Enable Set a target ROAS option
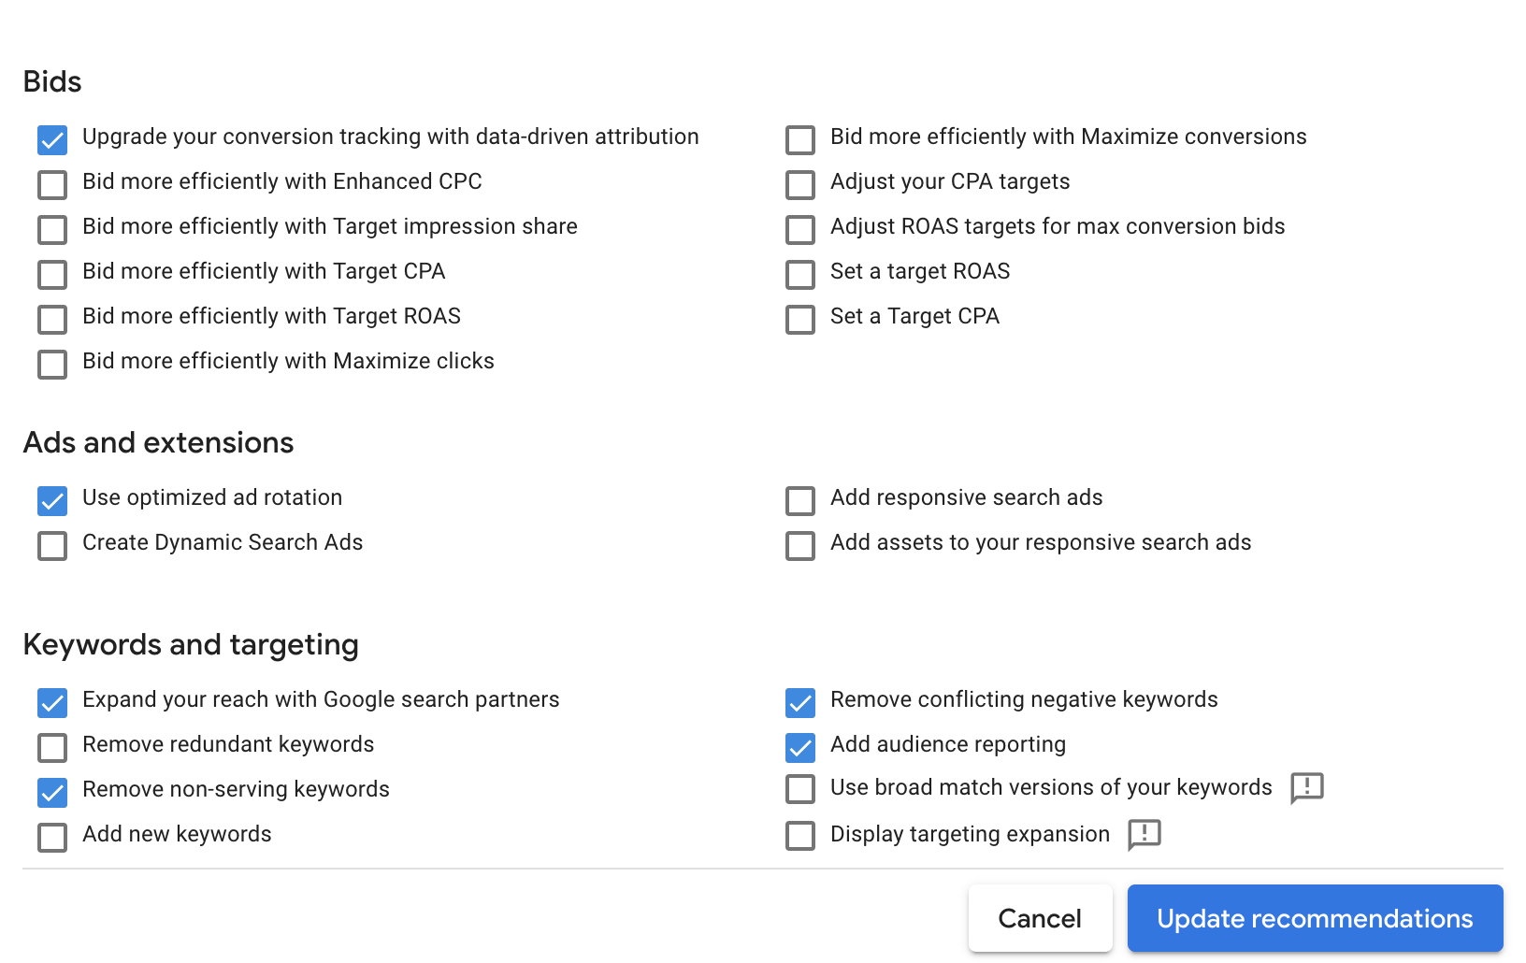Viewport: 1526px width, 963px height. (800, 275)
